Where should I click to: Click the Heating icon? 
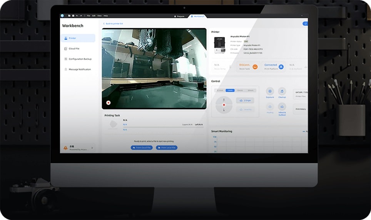point(270,107)
